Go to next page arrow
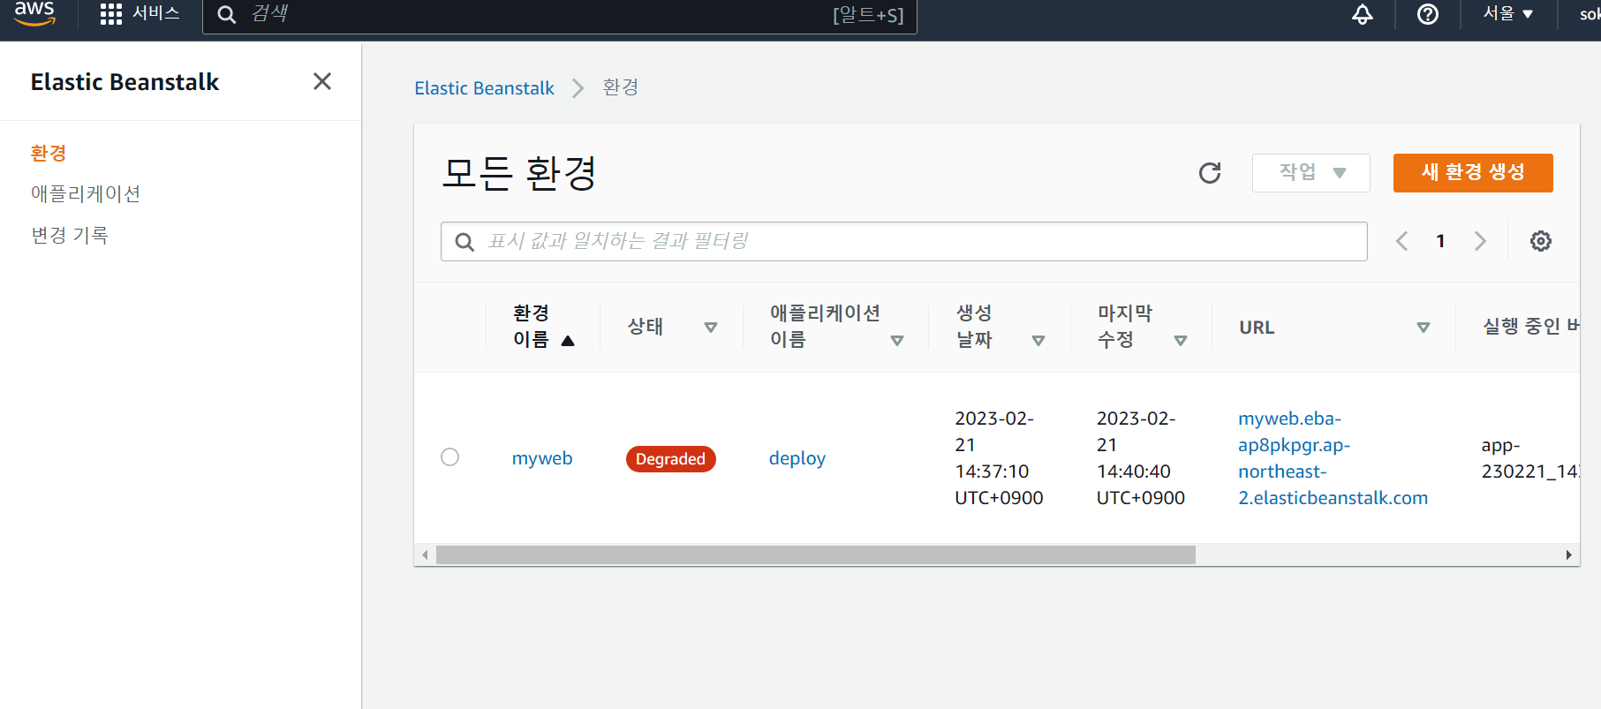This screenshot has height=709, width=1601. pos(1481,241)
